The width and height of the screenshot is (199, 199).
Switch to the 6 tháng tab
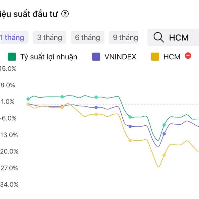(88, 37)
